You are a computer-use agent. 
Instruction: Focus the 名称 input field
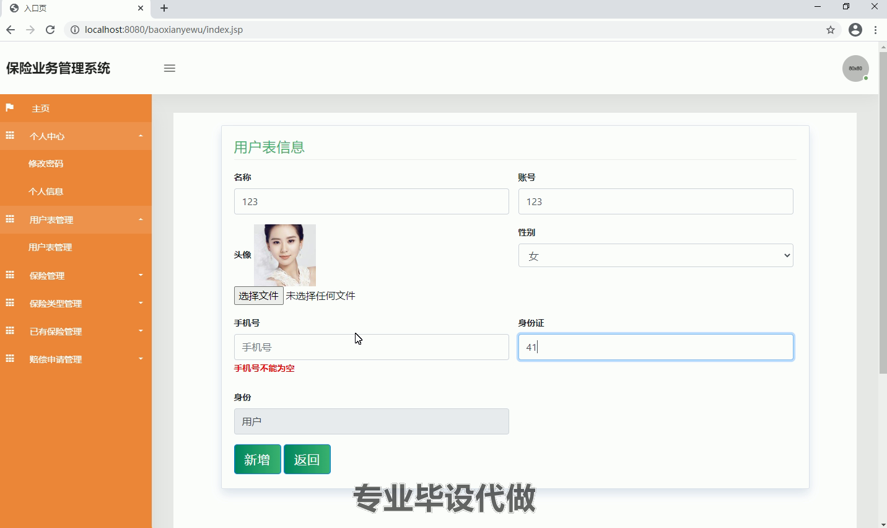[371, 201]
